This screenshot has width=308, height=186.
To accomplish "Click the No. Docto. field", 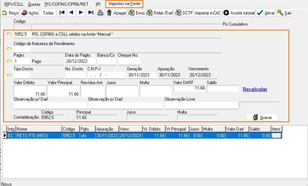I will tap(76, 75).
